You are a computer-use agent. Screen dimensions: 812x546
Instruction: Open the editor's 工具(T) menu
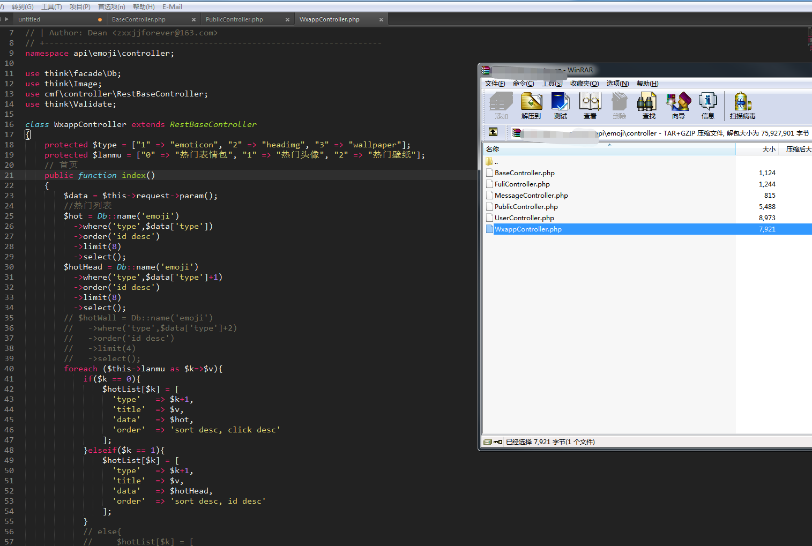coord(51,6)
